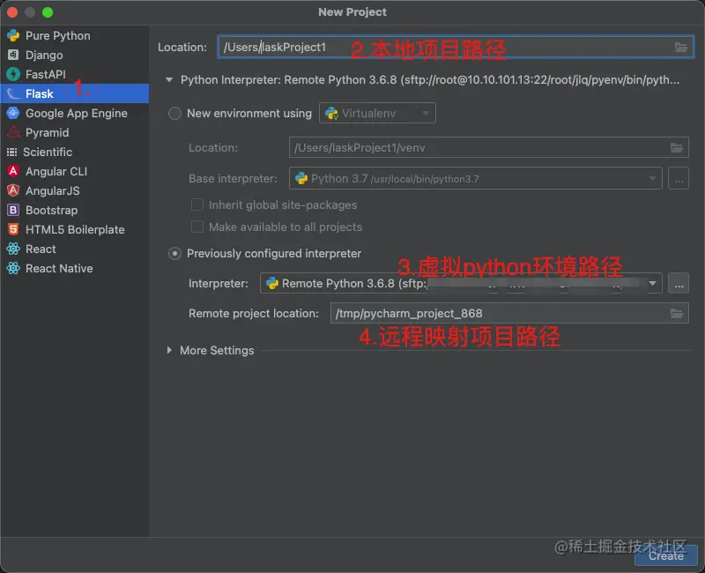Enable Inherit global site-packages checkbox
The height and width of the screenshot is (573, 705).
click(197, 205)
